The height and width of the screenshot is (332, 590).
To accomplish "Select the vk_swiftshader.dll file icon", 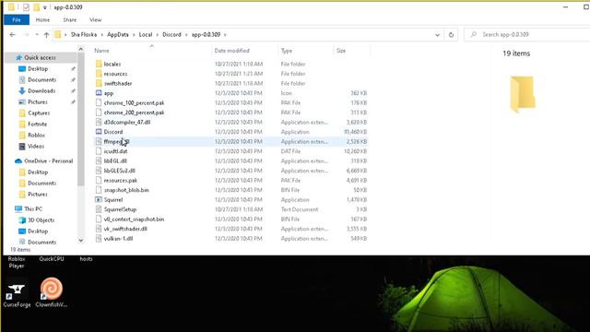I will [99, 229].
